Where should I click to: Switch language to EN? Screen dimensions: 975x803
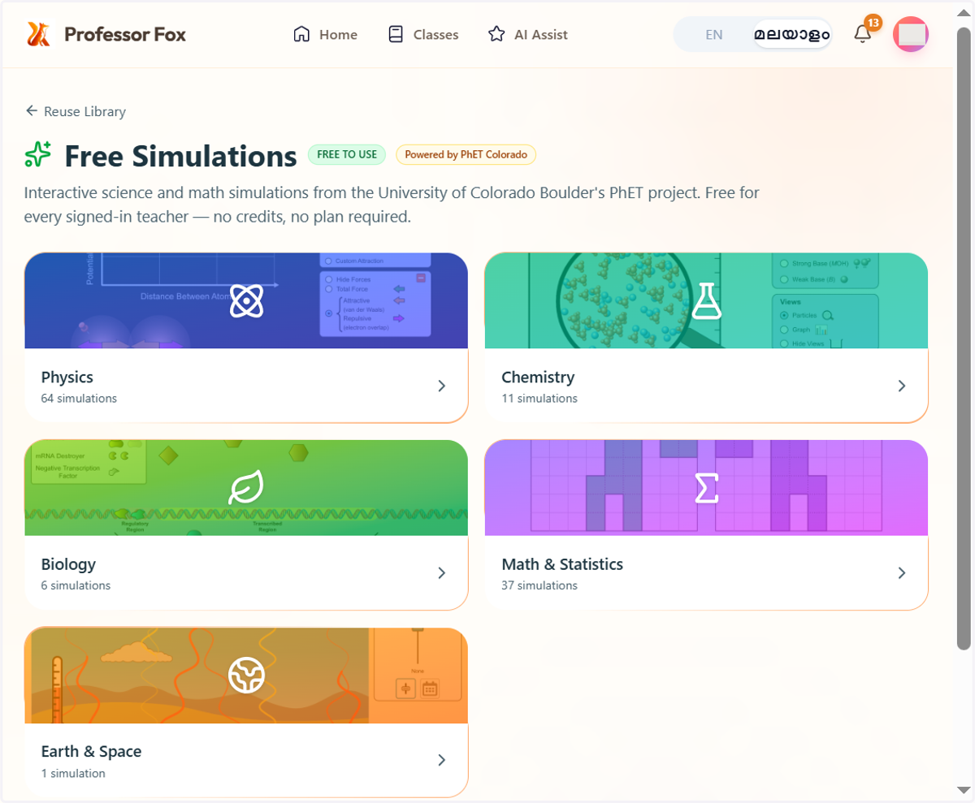coord(714,34)
